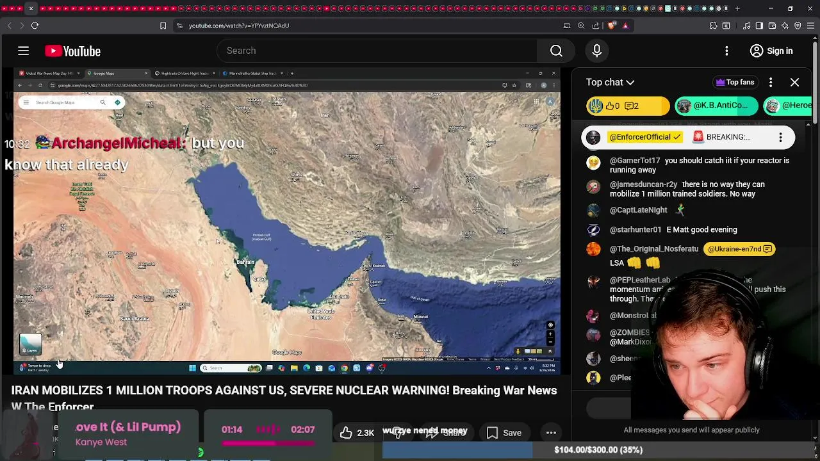Select @CaptLateNight chat entry
The image size is (820, 461).
[692, 210]
